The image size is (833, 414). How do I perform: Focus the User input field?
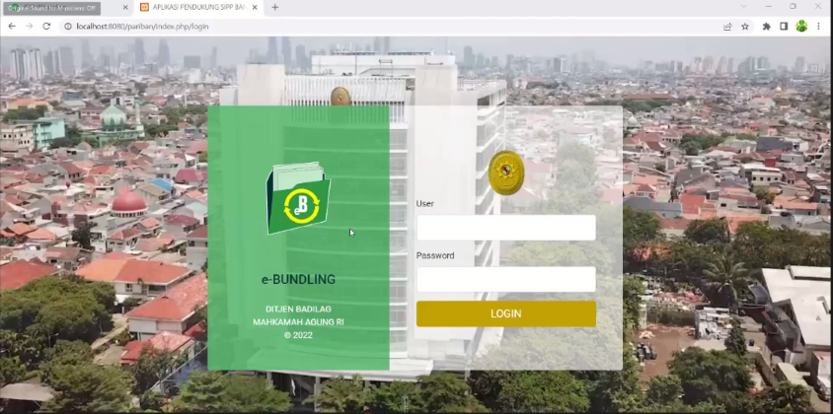click(505, 228)
